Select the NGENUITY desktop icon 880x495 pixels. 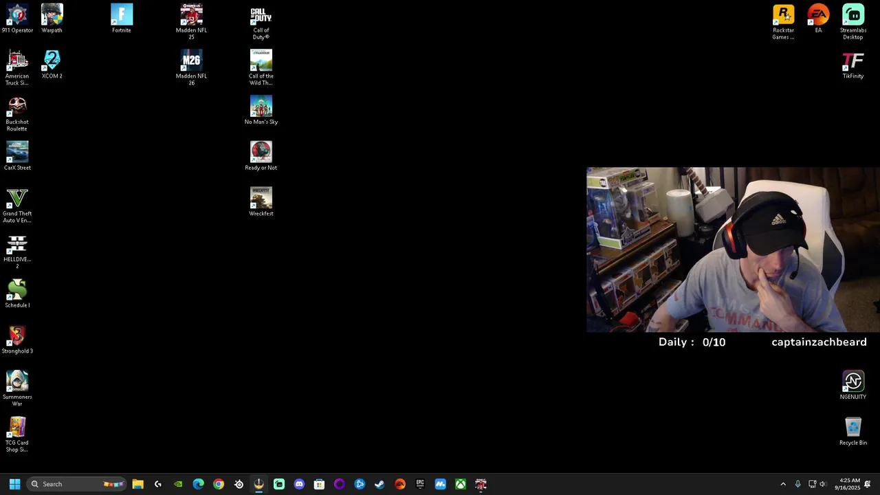(x=853, y=385)
